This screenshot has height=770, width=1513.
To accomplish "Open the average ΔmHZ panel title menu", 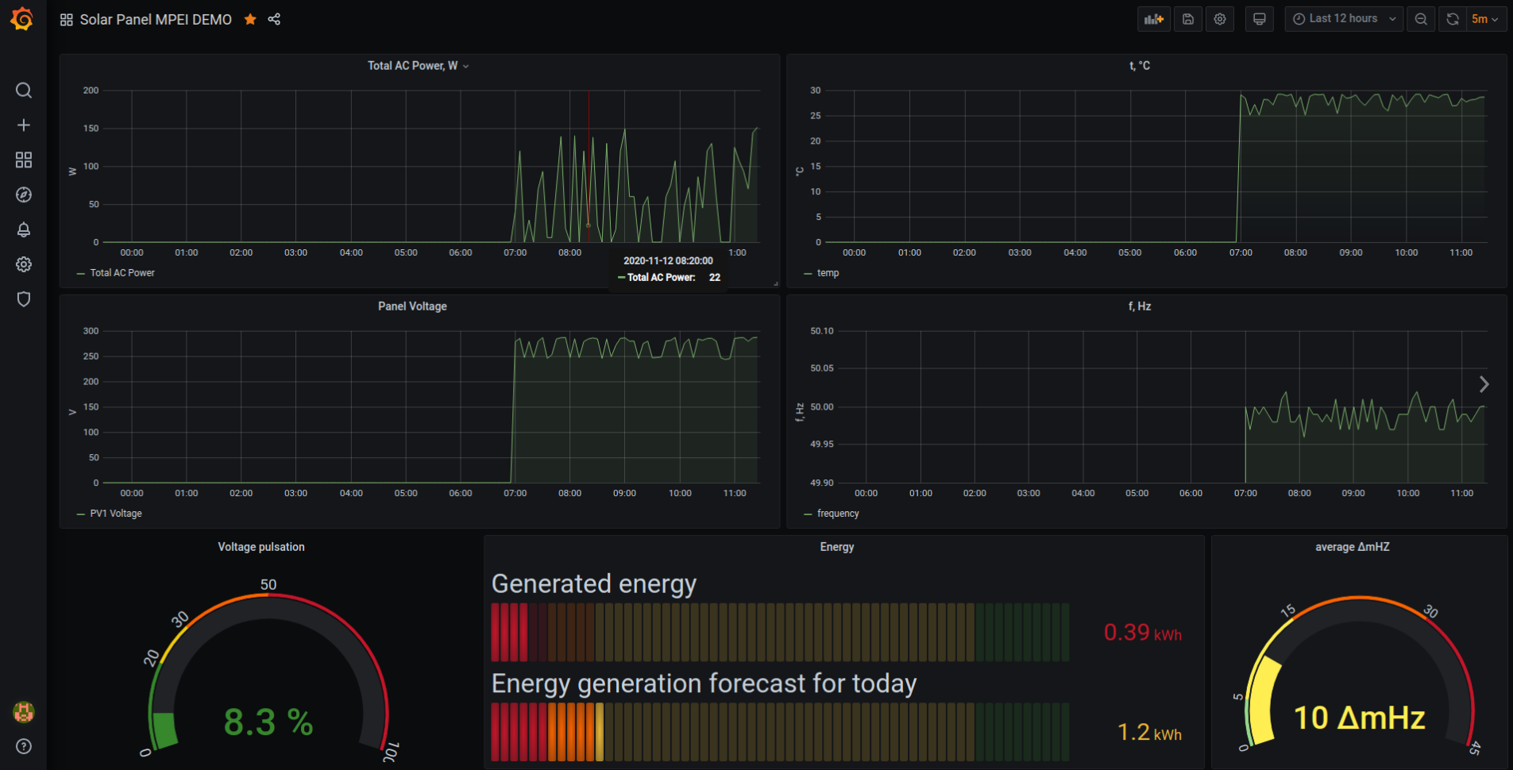I will [x=1353, y=547].
